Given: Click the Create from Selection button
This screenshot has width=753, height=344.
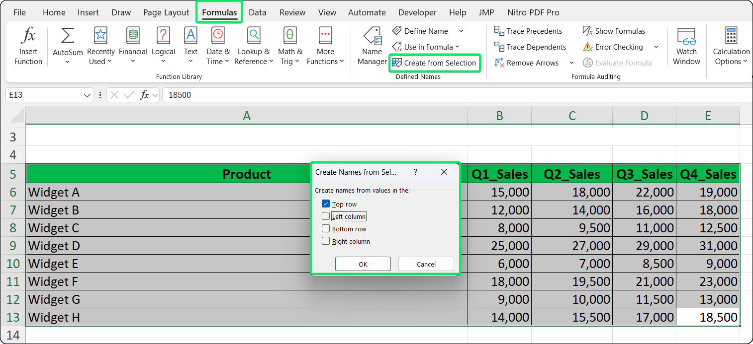Looking at the screenshot, I should 435,63.
